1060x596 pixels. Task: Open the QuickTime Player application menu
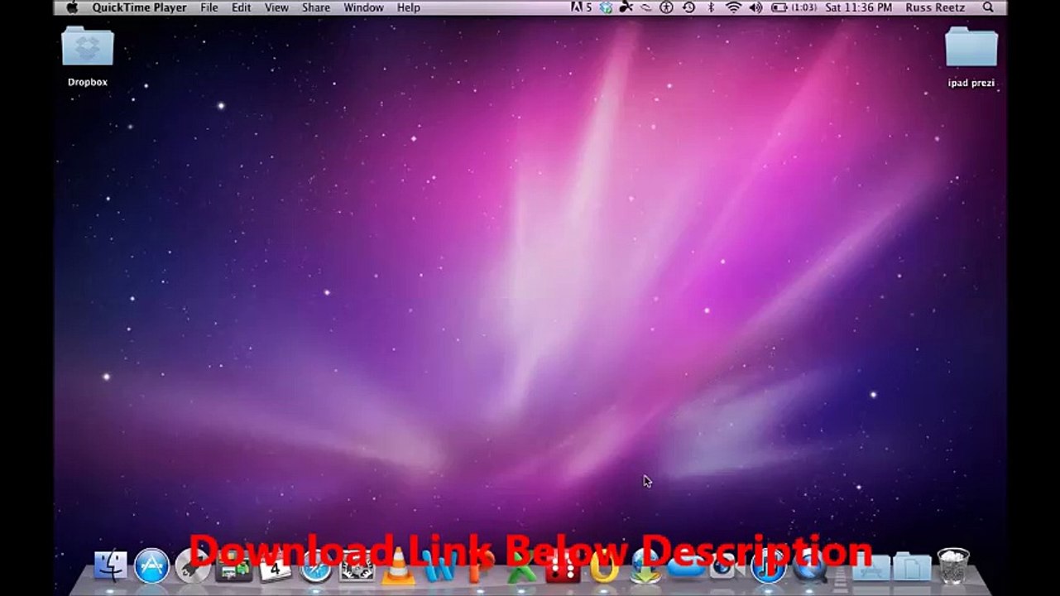(x=140, y=7)
